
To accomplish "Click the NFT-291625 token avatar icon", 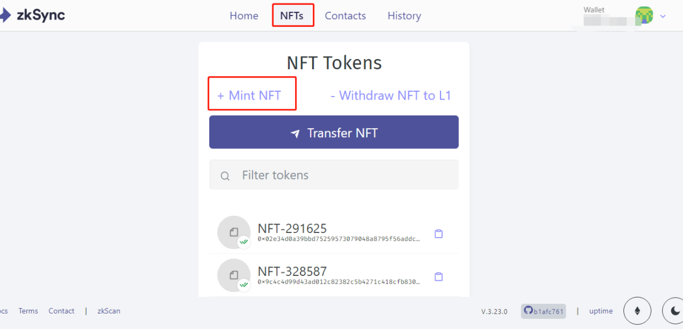I will click(234, 232).
